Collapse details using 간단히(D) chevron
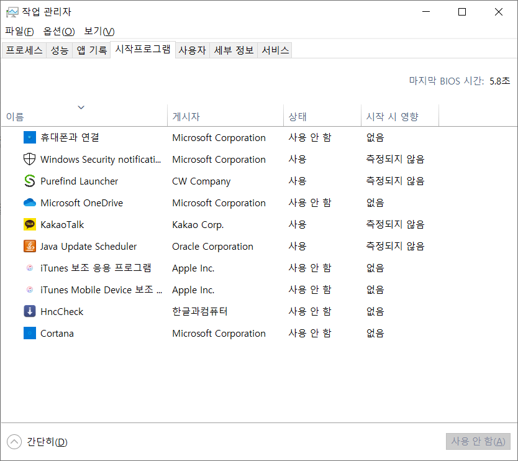The image size is (518, 461). [x=14, y=442]
